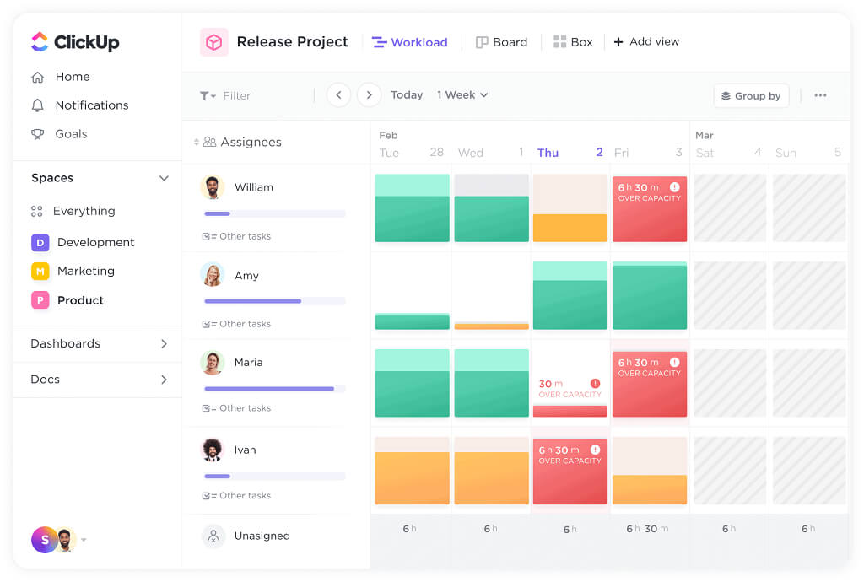
Task: Click the ClickUp logo icon
Action: pos(40,41)
